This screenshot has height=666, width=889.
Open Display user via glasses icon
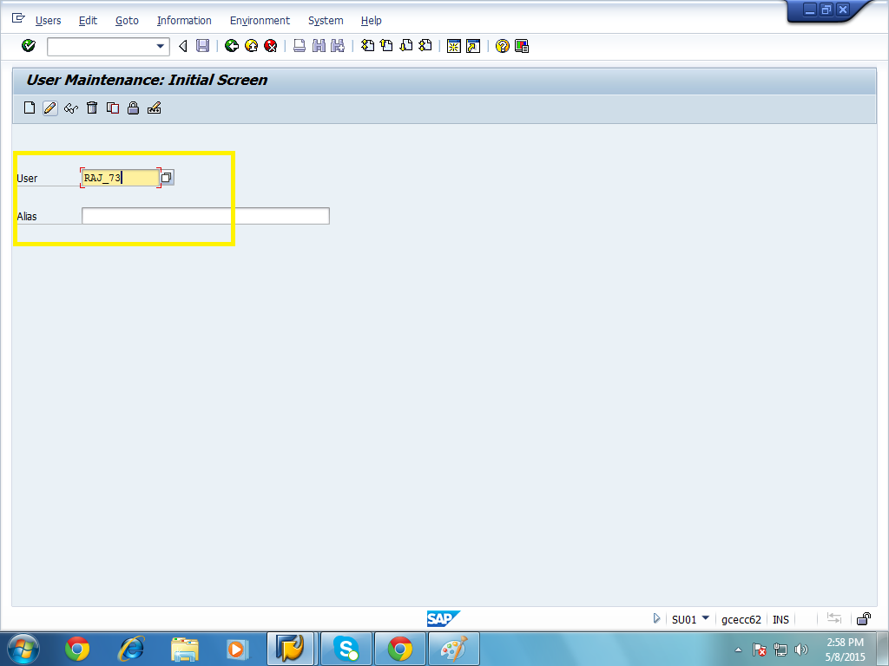70,108
